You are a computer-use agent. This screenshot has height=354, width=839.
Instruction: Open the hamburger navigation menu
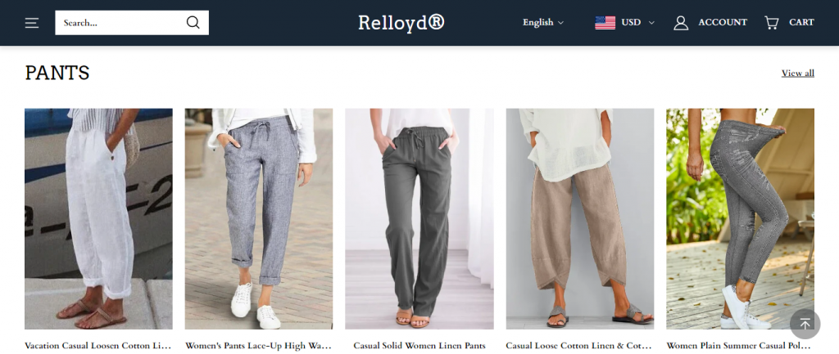[x=32, y=23]
